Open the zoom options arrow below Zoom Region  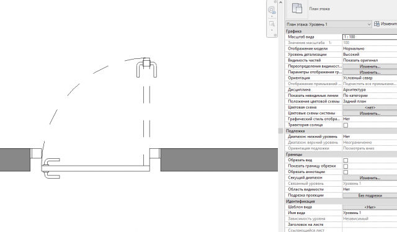pyautogui.click(x=272, y=30)
